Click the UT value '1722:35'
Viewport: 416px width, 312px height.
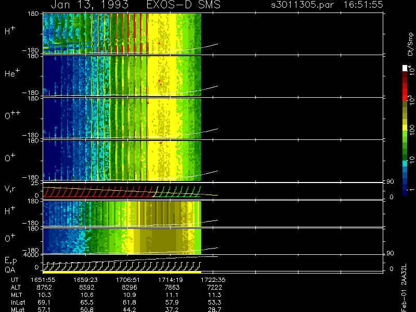(x=213, y=280)
